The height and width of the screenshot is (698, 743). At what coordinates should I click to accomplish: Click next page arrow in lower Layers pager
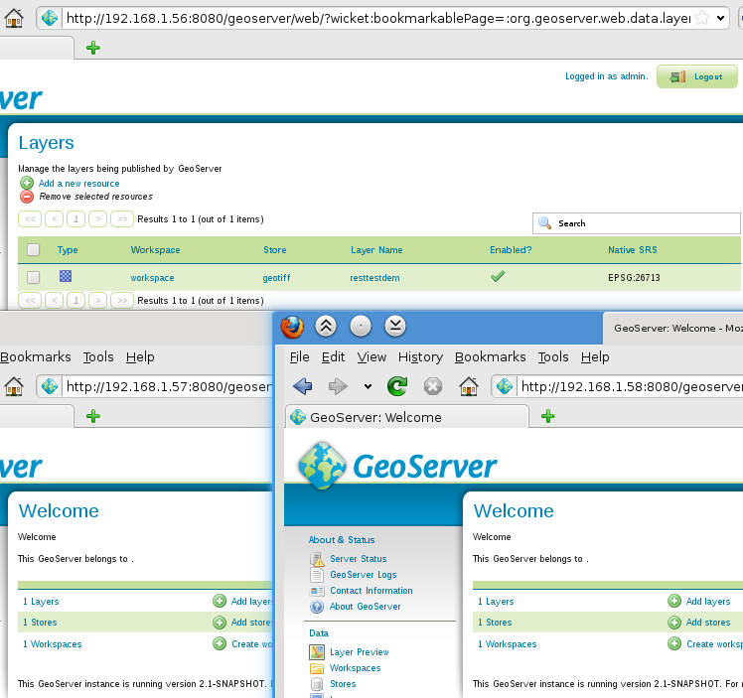pos(97,300)
